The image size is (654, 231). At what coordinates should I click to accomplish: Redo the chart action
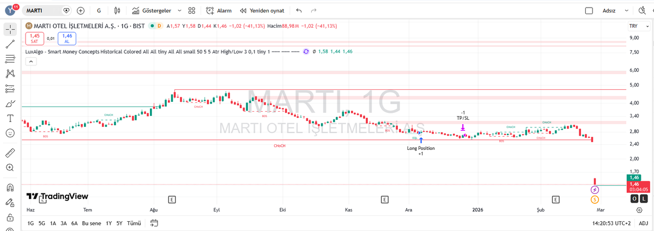(x=313, y=10)
